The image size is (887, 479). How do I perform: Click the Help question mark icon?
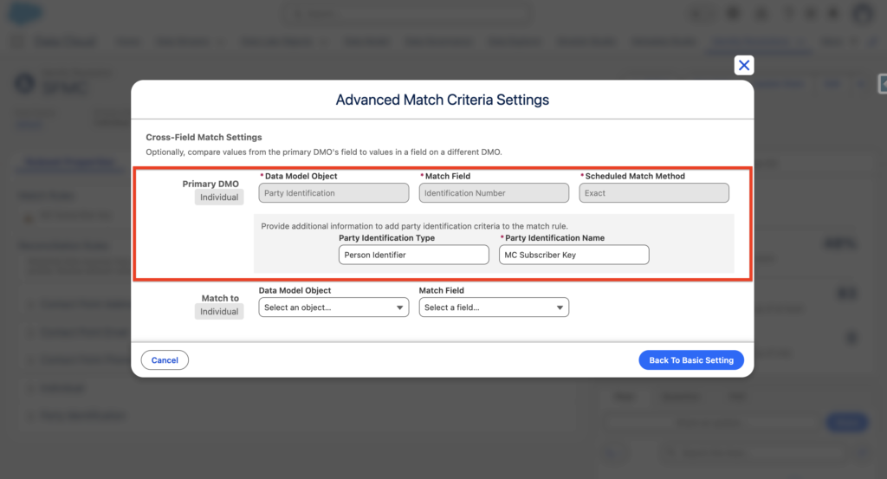coord(787,14)
